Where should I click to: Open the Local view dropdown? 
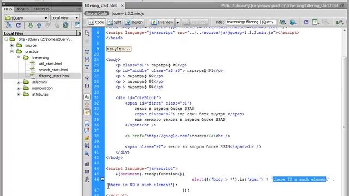coord(65,18)
